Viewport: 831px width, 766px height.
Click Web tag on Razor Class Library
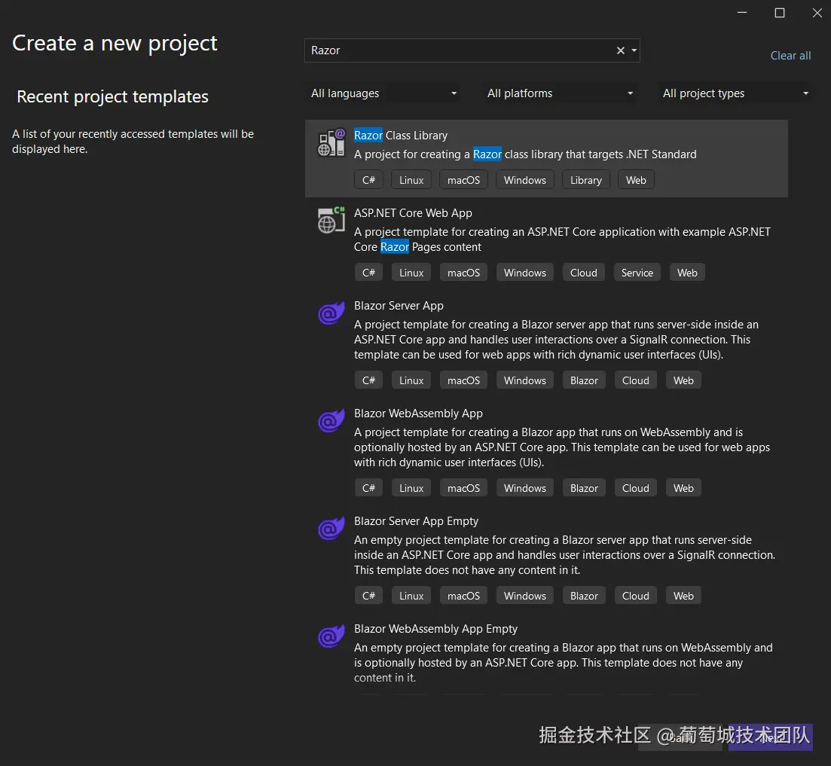636,180
